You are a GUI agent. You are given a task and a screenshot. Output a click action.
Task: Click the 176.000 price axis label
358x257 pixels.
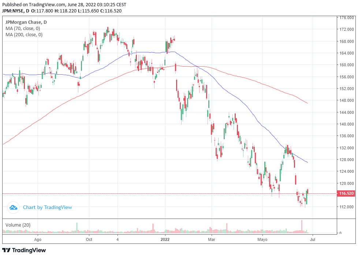pos(347,18)
